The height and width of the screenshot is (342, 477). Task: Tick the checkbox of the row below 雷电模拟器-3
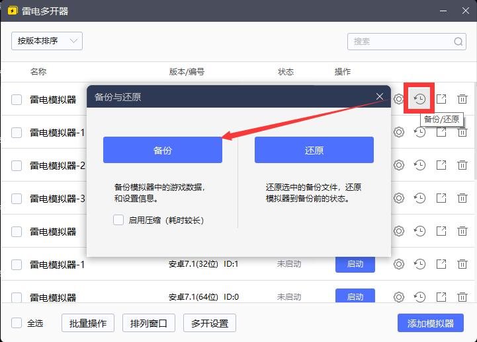[17, 232]
